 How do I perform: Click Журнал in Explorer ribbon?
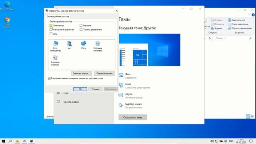click(216, 28)
